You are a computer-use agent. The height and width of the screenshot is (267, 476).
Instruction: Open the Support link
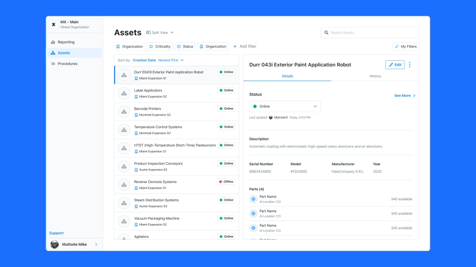56,233
